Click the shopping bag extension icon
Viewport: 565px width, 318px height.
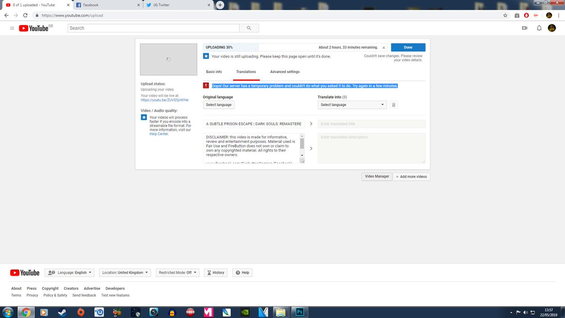click(517, 15)
